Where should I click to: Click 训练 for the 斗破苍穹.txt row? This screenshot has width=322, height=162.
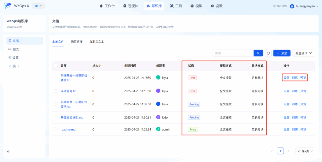coord(295,91)
